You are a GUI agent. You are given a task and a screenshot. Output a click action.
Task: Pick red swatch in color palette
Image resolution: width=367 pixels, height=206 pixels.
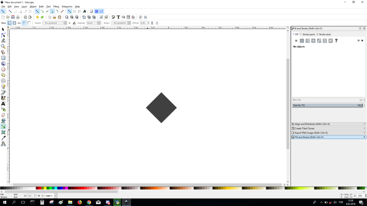tap(40, 188)
